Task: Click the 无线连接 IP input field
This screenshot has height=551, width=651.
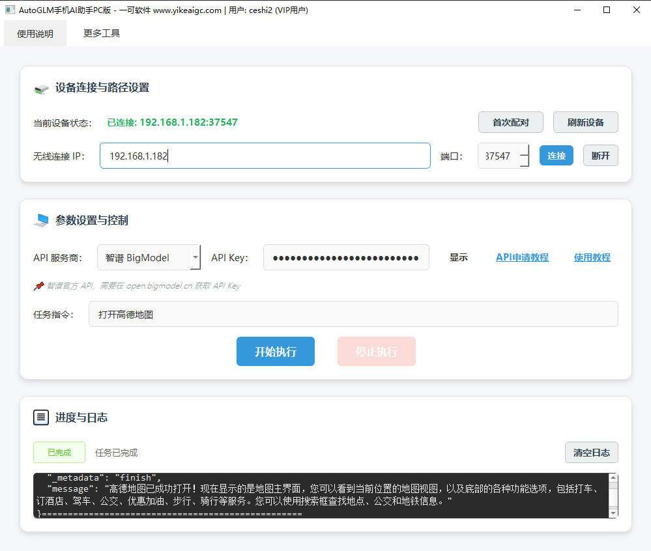Action: pyautogui.click(x=265, y=156)
